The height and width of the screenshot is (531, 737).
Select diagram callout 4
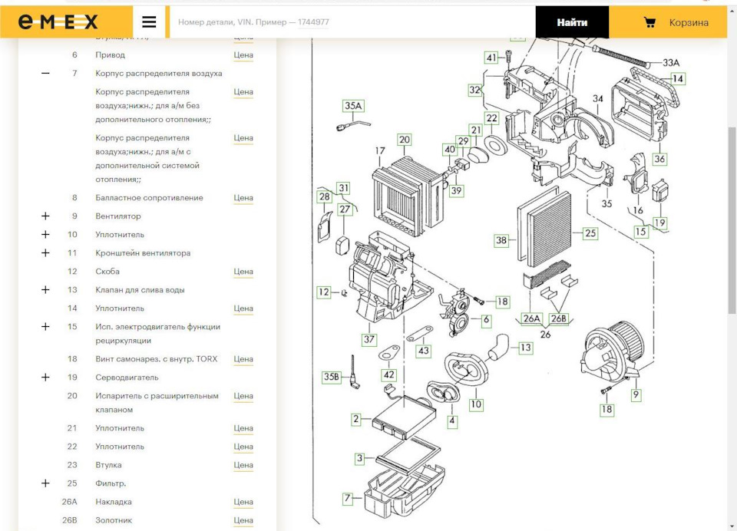point(451,420)
